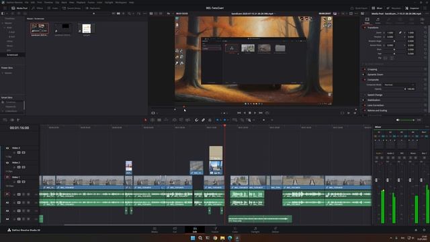Open the Composite Mode dropdown
The image size is (430, 242).
tap(399, 85)
